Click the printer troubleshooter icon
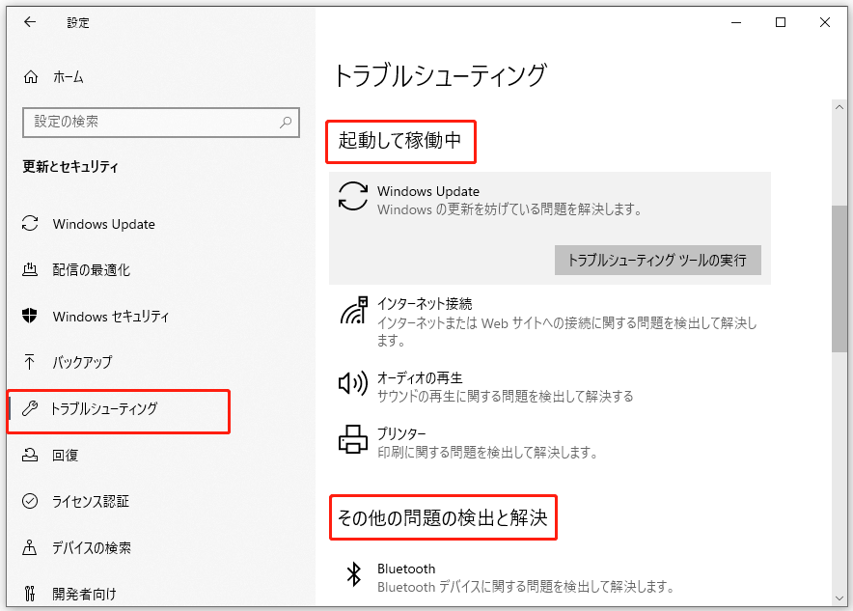The image size is (853, 611). tap(353, 440)
